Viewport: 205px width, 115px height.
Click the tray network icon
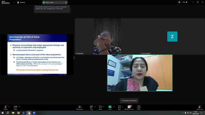click(188, 113)
